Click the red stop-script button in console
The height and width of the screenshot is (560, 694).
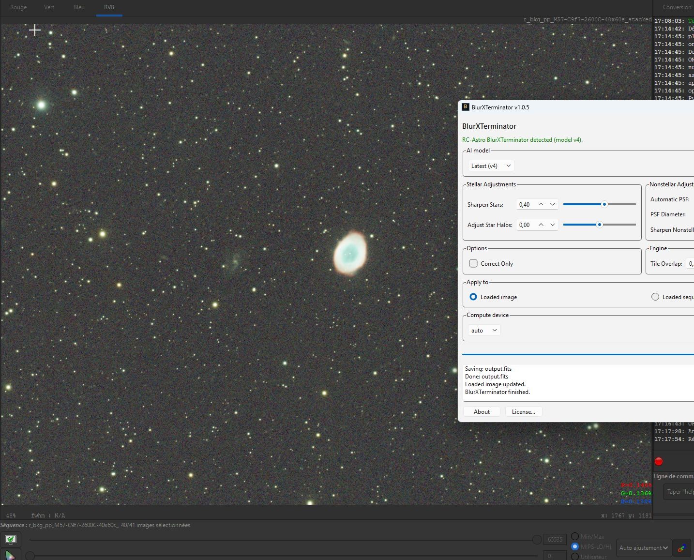click(659, 461)
